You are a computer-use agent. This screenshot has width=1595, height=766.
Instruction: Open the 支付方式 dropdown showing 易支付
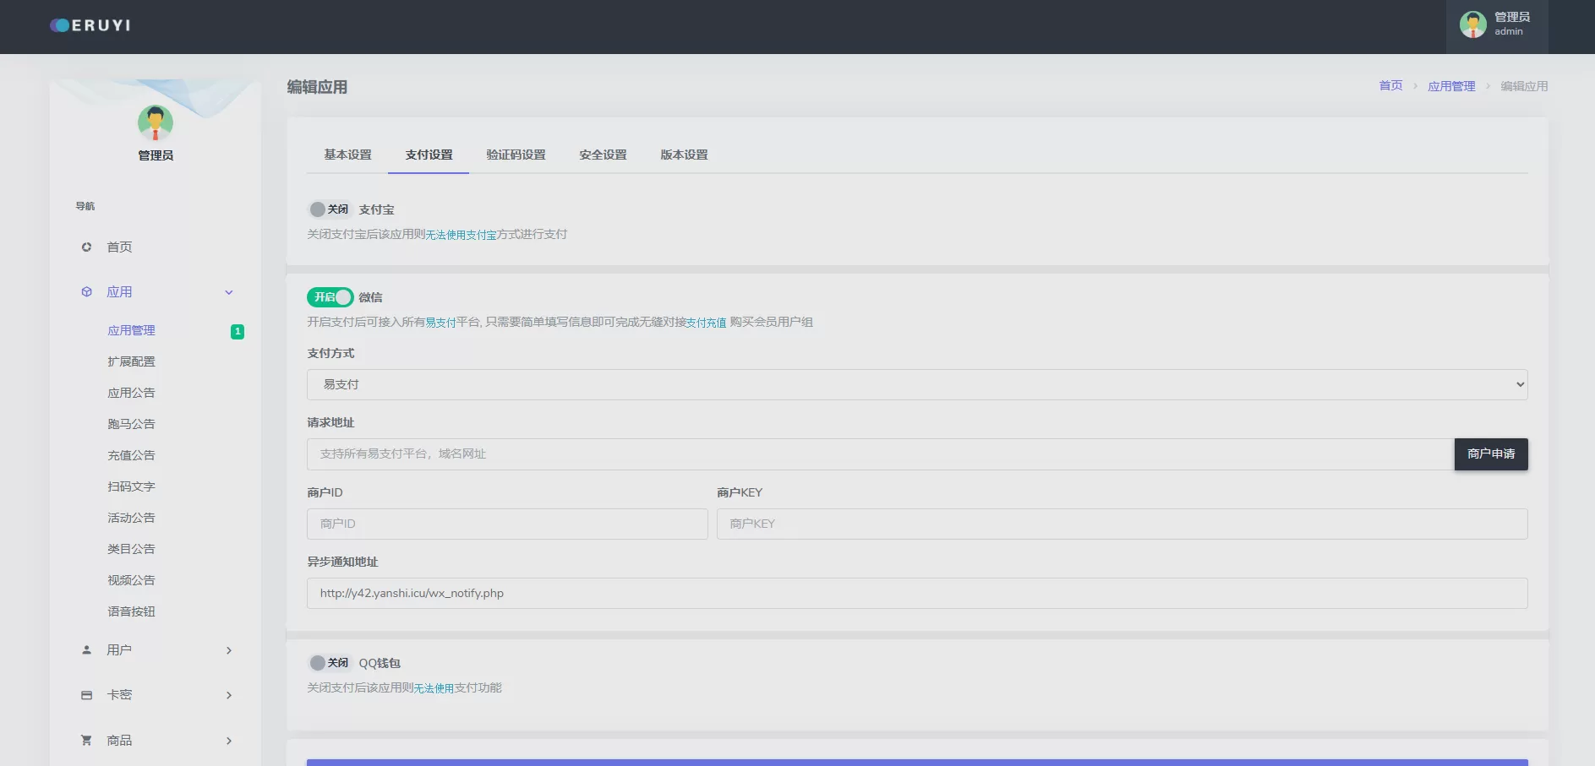tap(916, 385)
